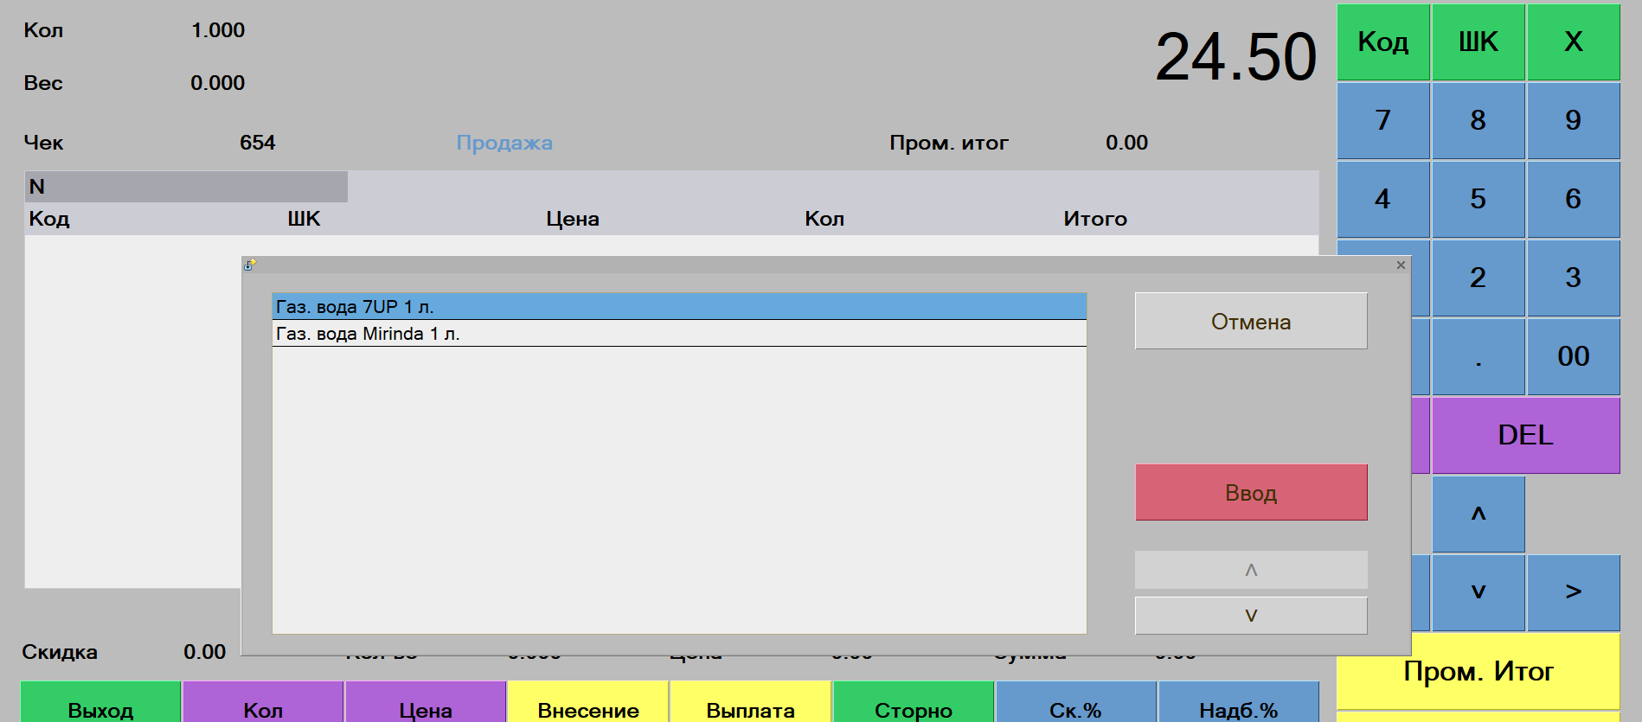Select the 7UP 1 л. item

678,307
